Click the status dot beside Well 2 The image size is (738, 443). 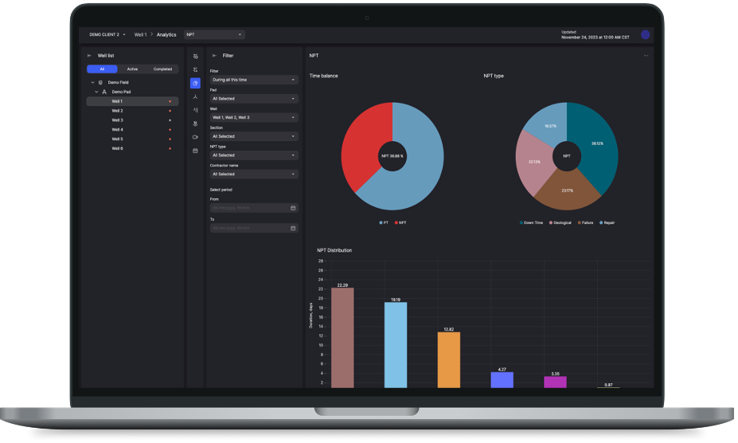(x=170, y=111)
